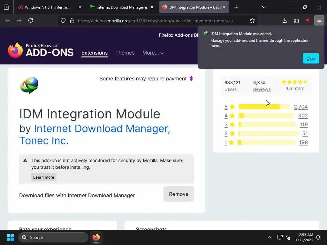This screenshot has height=245, width=327.
Task: Select the IDM Integration Module tab
Action: (x=194, y=7)
